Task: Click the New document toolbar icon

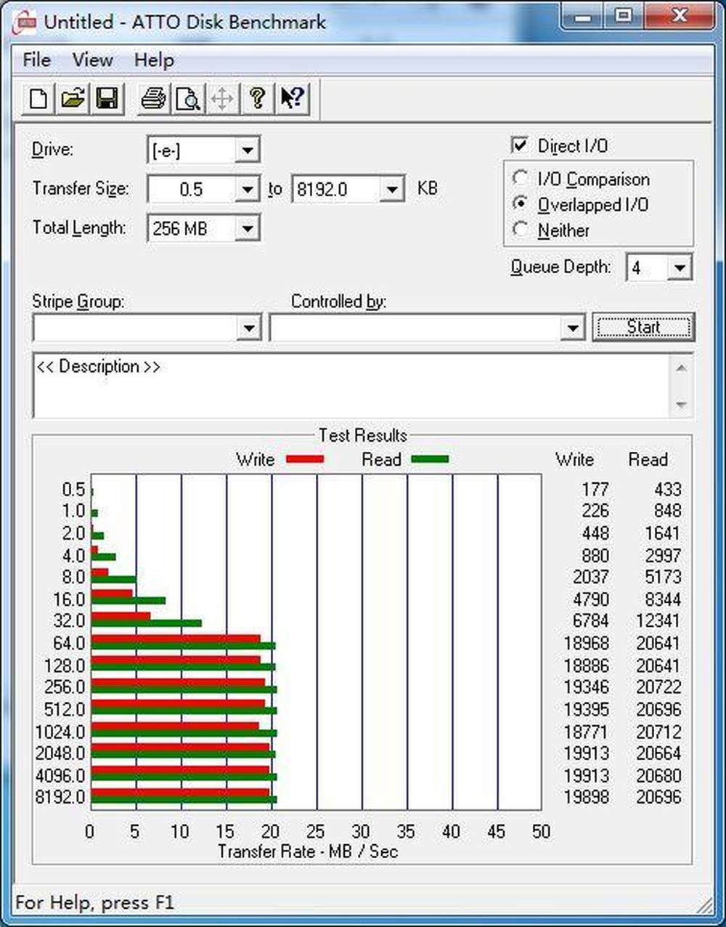Action: (38, 98)
